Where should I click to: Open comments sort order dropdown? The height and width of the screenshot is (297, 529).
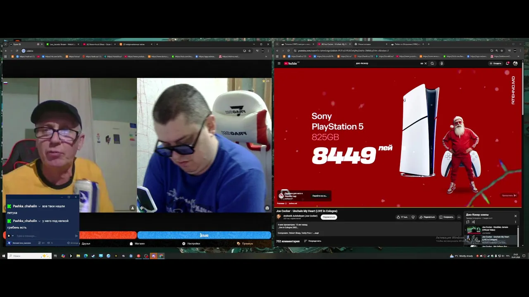(x=312, y=241)
